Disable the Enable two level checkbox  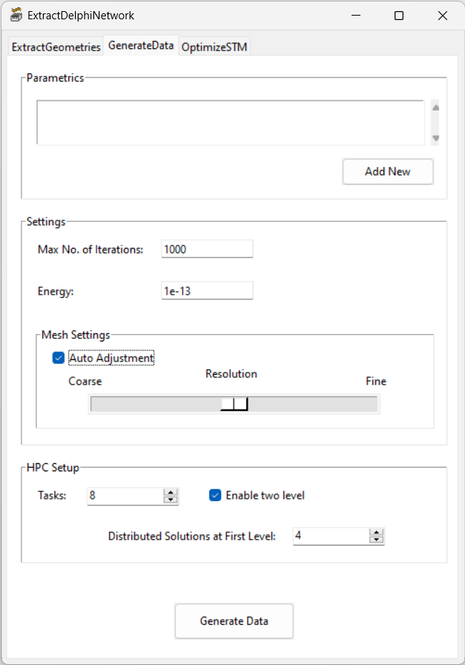216,495
